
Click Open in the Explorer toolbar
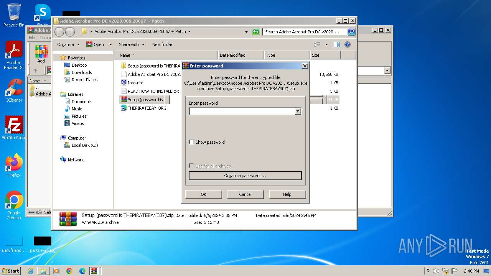point(96,44)
